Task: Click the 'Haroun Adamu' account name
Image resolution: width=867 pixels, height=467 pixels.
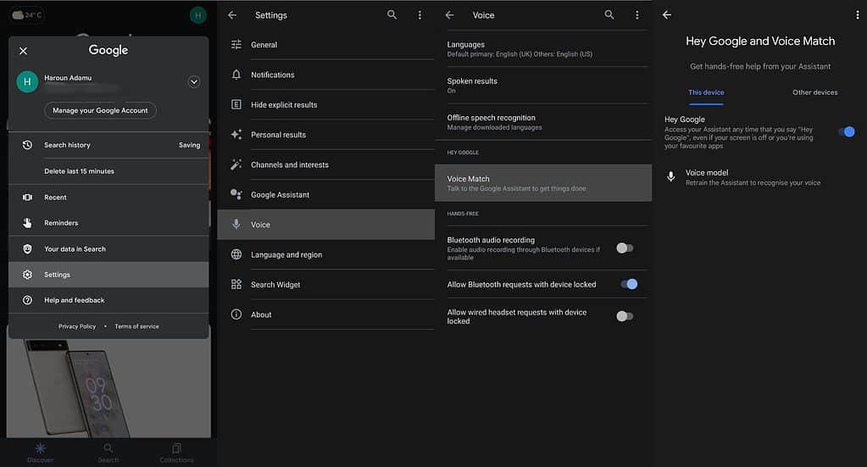Action: coord(68,78)
